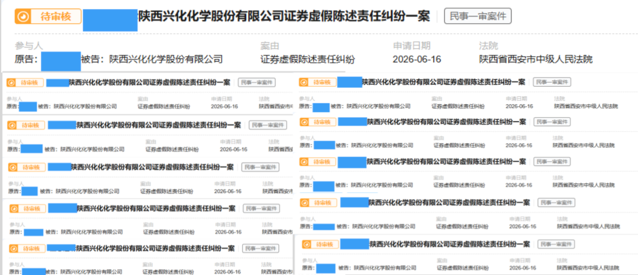Viewport: 638px width, 275px height.
Task: Click the clock icon in the third left-column card
Action: coord(13,167)
